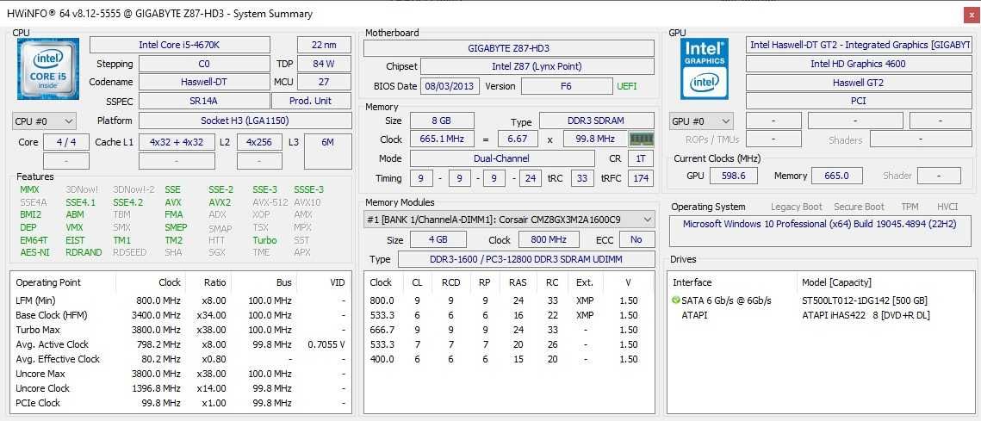
Task: Click the HVCI label
Action: 947,207
